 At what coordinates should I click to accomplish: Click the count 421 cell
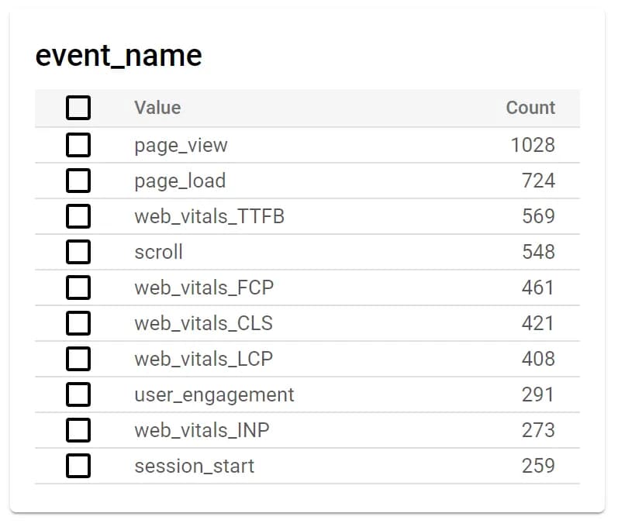538,323
